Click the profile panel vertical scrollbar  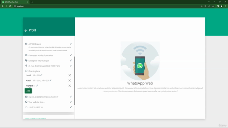74,81
